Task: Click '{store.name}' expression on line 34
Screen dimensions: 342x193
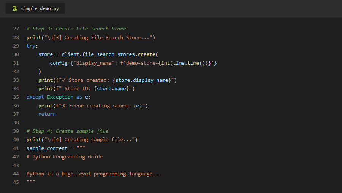Action: [x=111, y=89]
